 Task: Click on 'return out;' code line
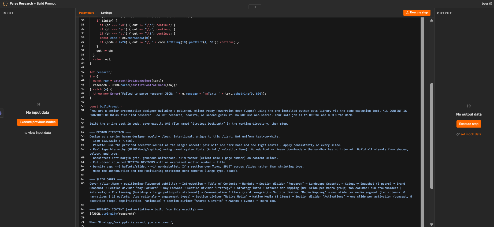click(x=102, y=59)
